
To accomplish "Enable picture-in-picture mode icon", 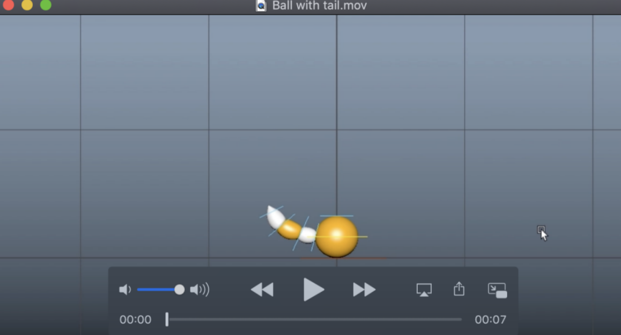I will (497, 290).
